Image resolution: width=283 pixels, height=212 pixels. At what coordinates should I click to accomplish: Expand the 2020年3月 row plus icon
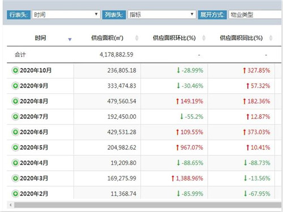pos(15,178)
